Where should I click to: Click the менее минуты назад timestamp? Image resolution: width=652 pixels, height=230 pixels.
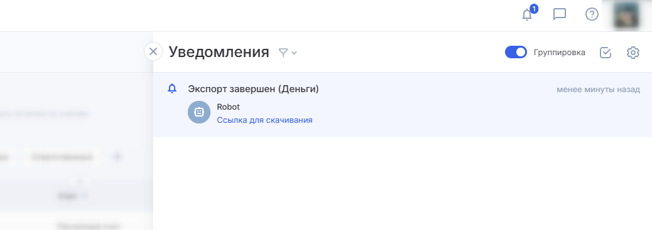click(599, 89)
